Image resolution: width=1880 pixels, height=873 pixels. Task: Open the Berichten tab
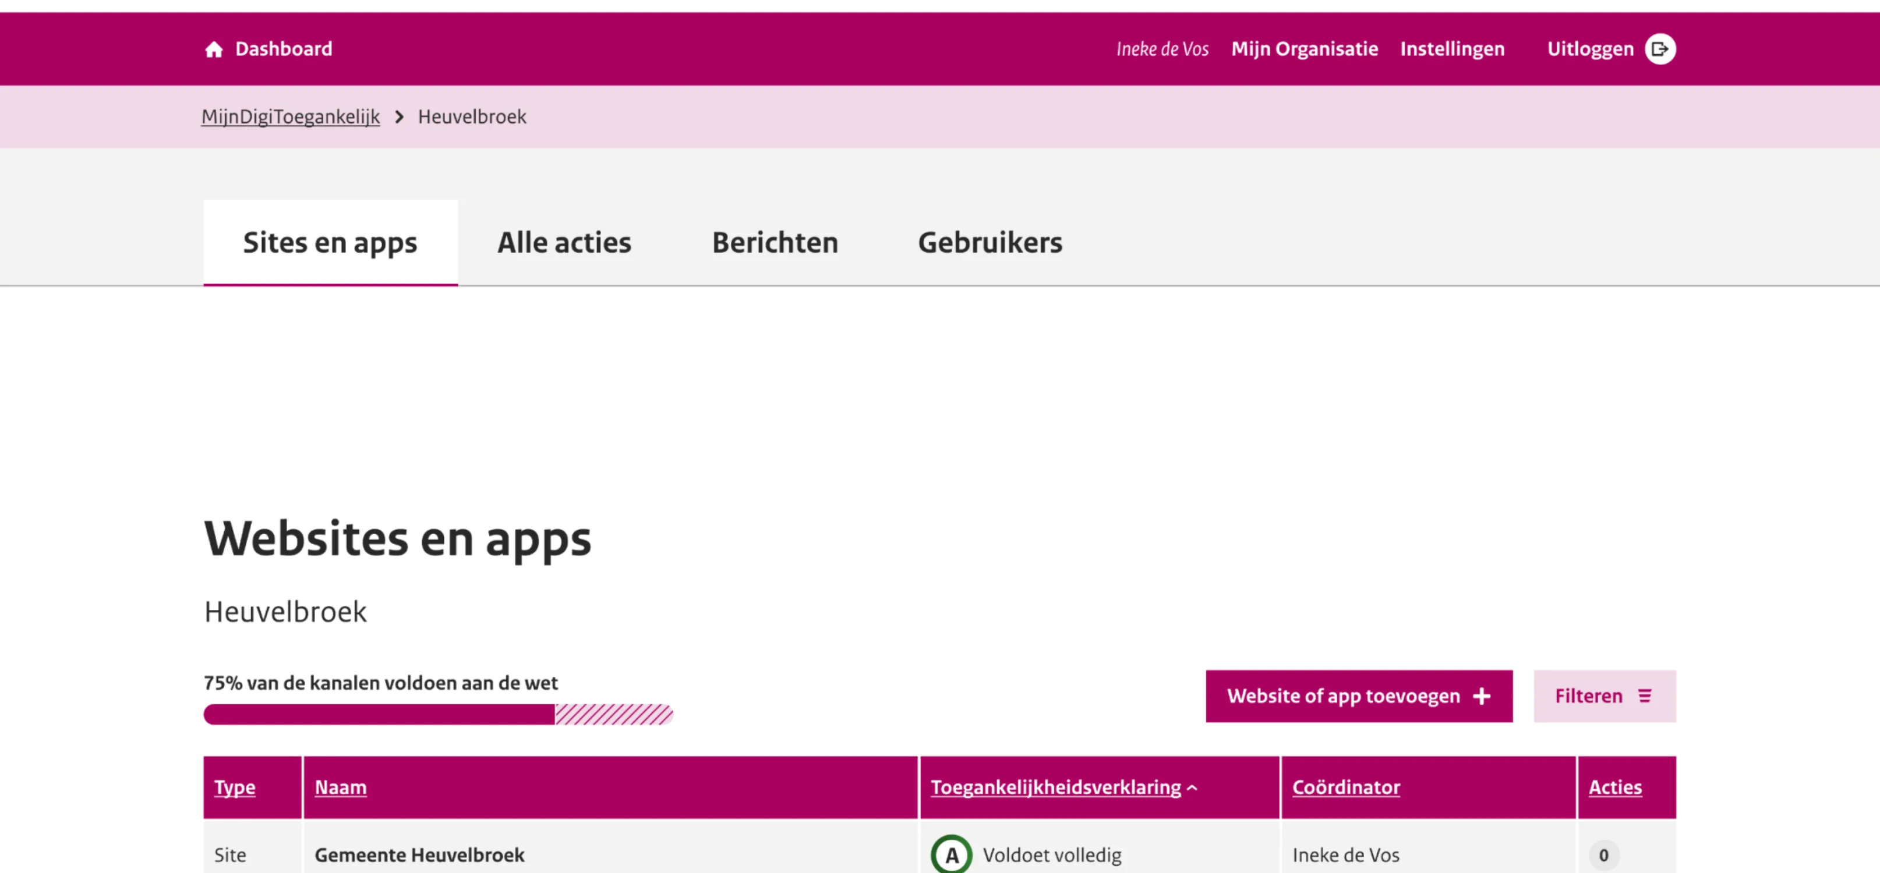coord(775,242)
